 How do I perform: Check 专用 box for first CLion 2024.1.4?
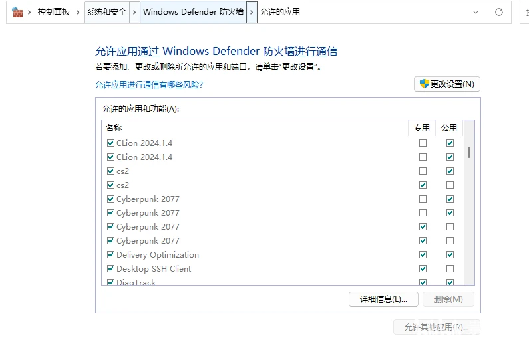pos(423,143)
